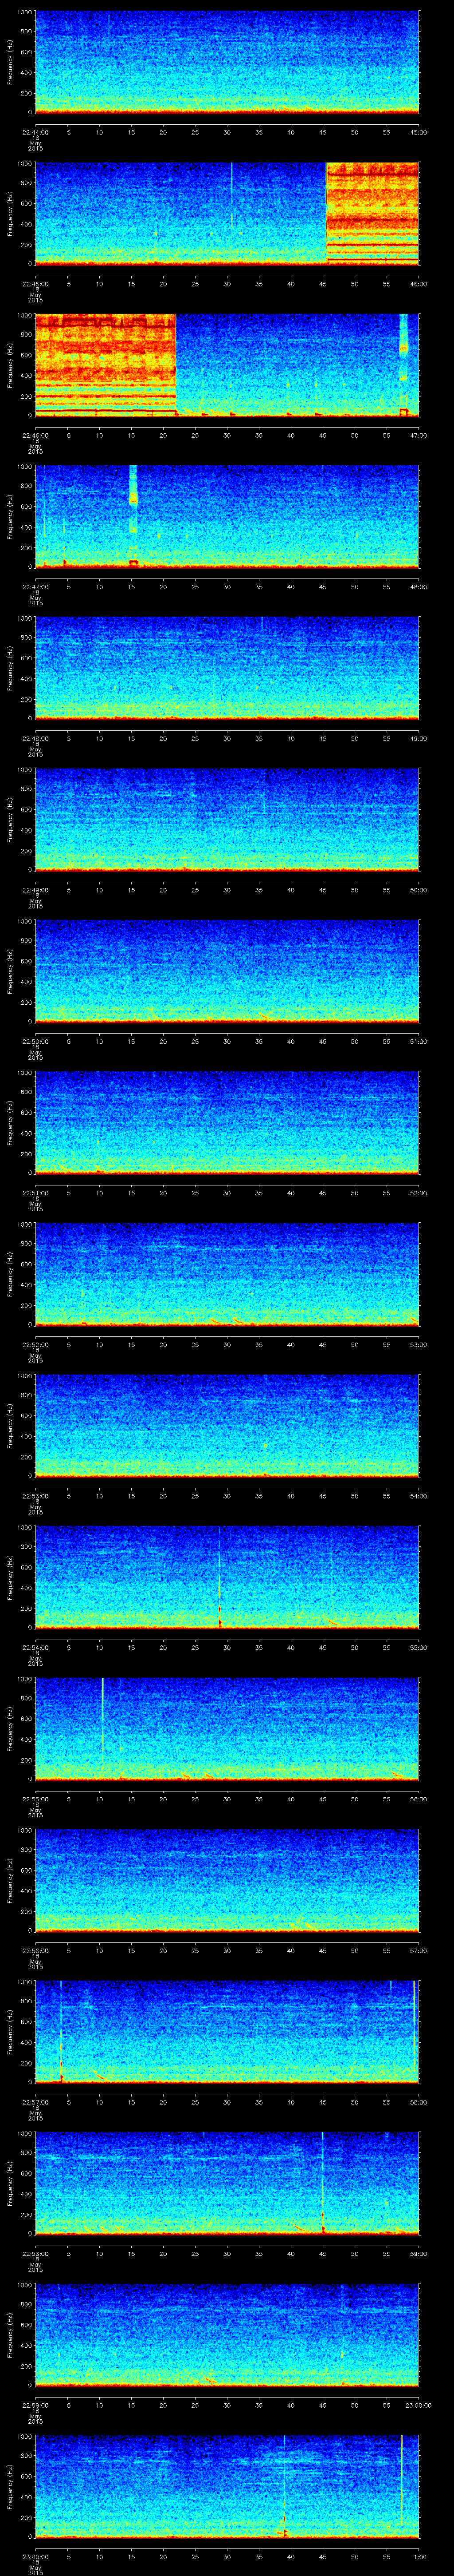The image size is (454, 2576).
Task: Click the 1000 frequency tick of the 22:50 spectrogram
Action: [25, 922]
